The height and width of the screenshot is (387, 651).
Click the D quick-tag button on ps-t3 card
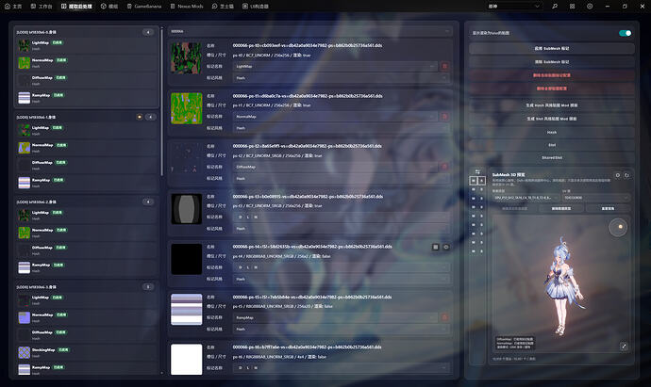241,218
